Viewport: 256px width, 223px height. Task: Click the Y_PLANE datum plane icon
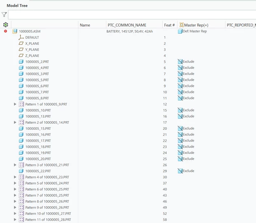pos(21,50)
